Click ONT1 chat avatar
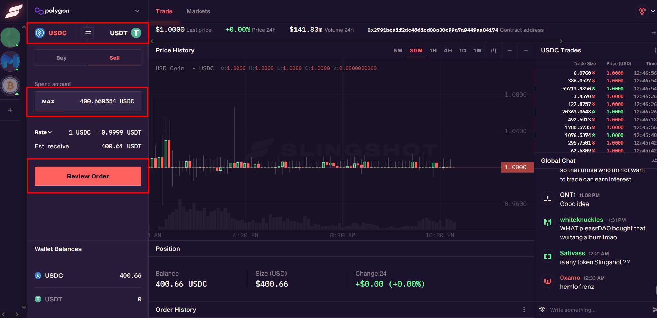 coord(548,198)
